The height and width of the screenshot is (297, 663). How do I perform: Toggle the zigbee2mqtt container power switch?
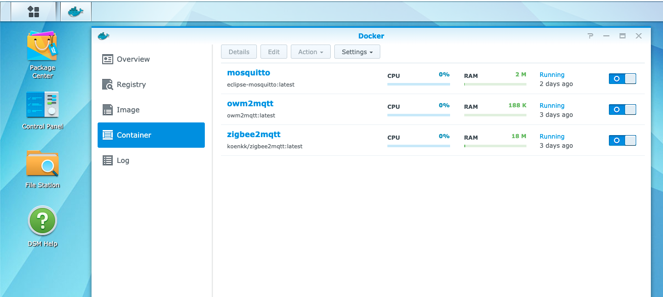coord(623,140)
